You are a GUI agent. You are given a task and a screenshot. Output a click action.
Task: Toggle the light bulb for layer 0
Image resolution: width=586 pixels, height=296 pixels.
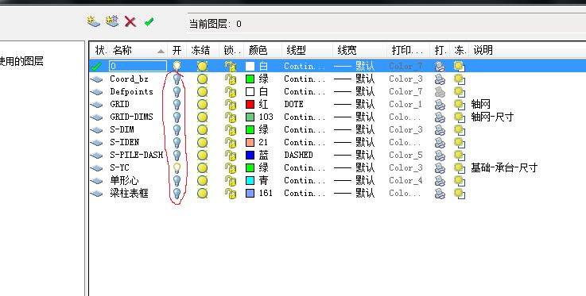[177, 67]
